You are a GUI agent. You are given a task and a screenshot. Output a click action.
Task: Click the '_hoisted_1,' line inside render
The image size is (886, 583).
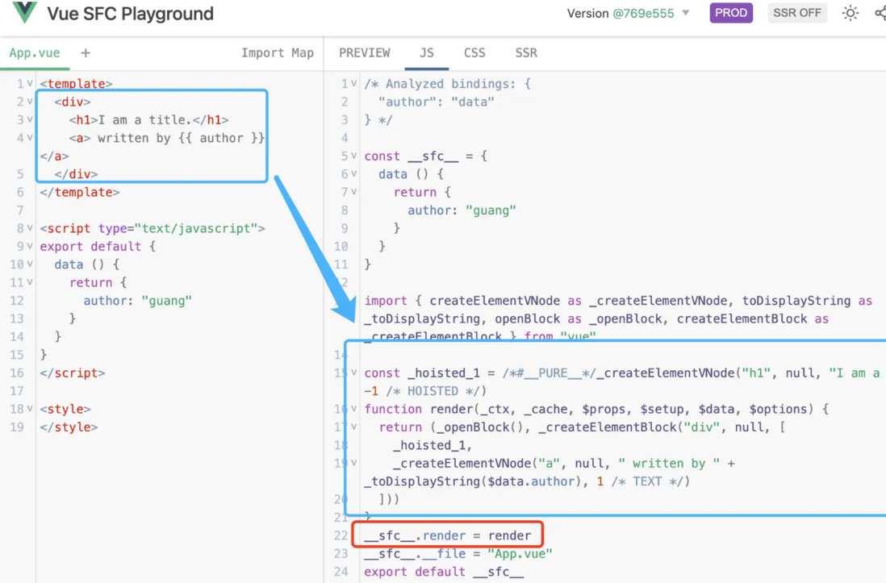[433, 445]
